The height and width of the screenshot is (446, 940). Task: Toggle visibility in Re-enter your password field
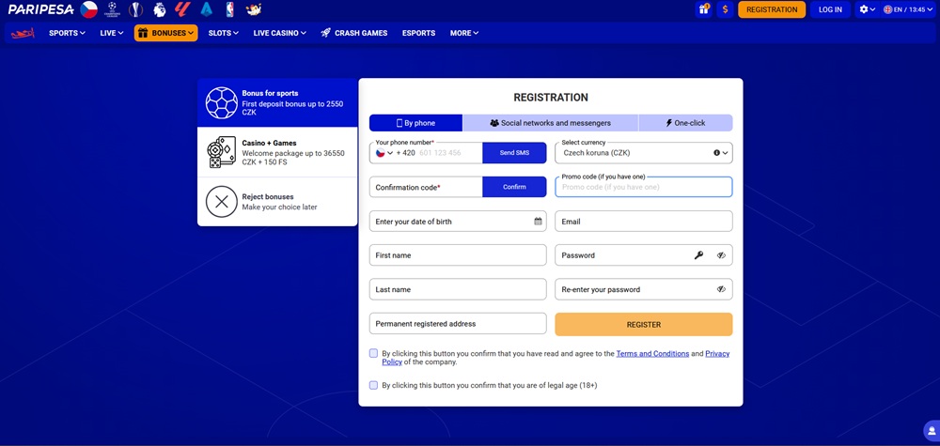pos(721,289)
